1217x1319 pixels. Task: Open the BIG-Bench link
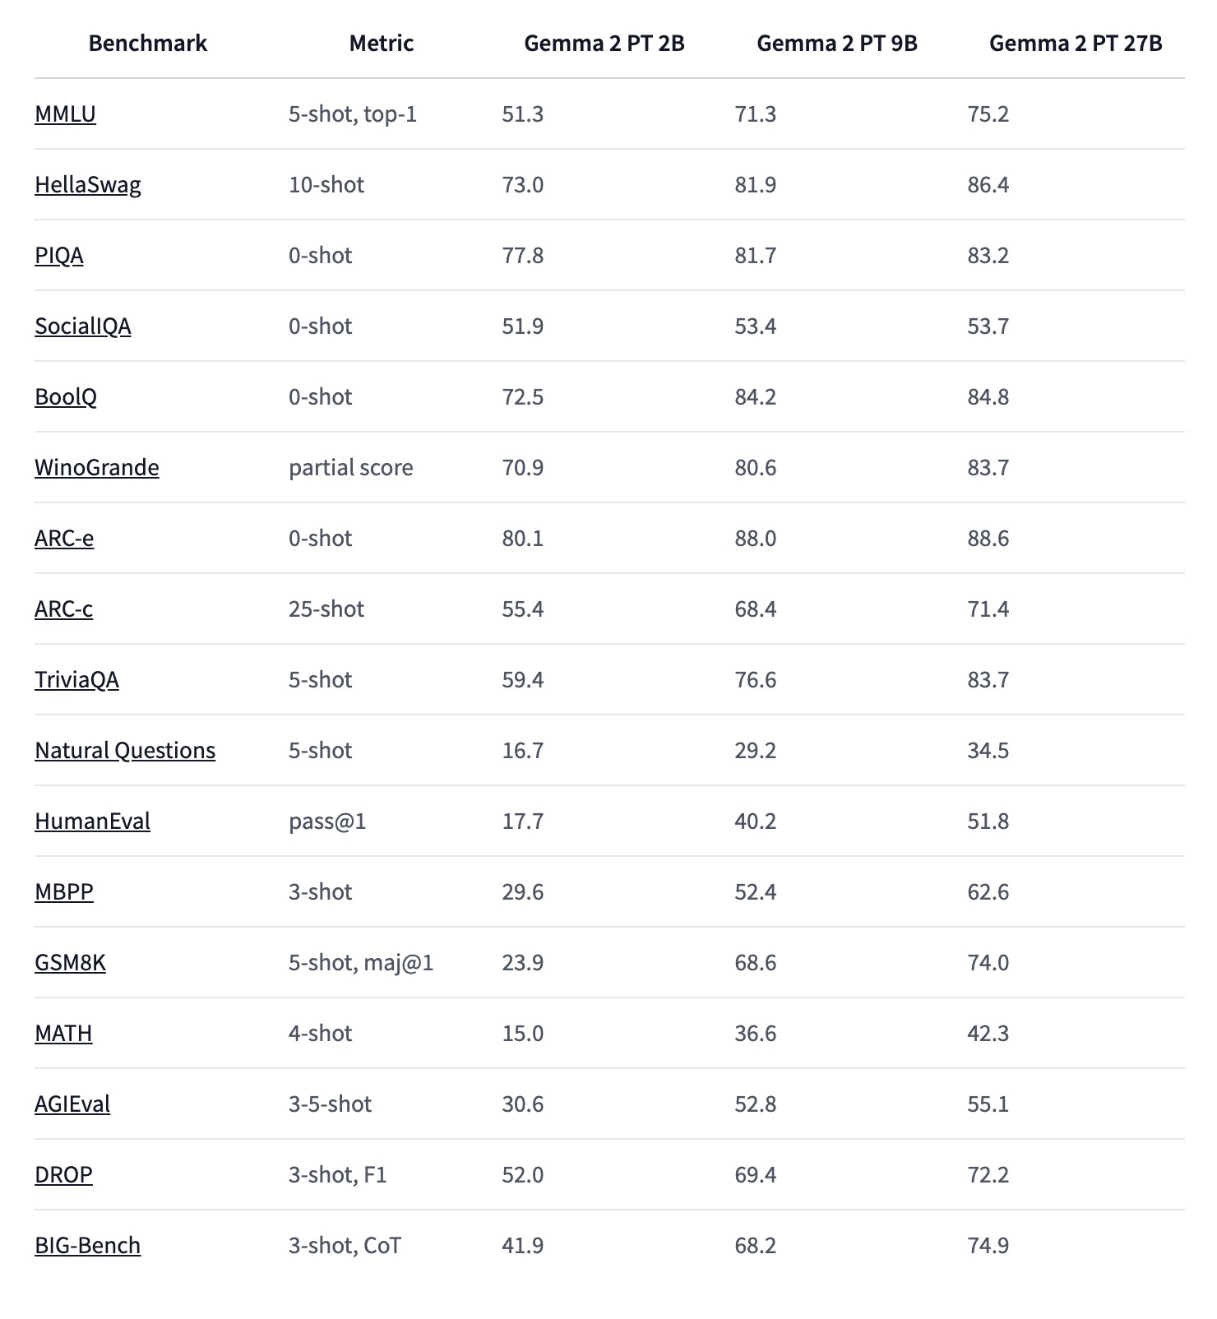point(88,1245)
